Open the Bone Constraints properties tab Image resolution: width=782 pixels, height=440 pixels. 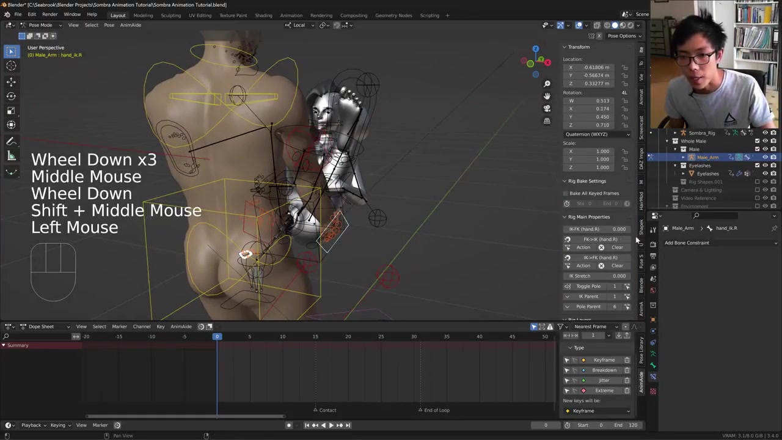coord(653,376)
